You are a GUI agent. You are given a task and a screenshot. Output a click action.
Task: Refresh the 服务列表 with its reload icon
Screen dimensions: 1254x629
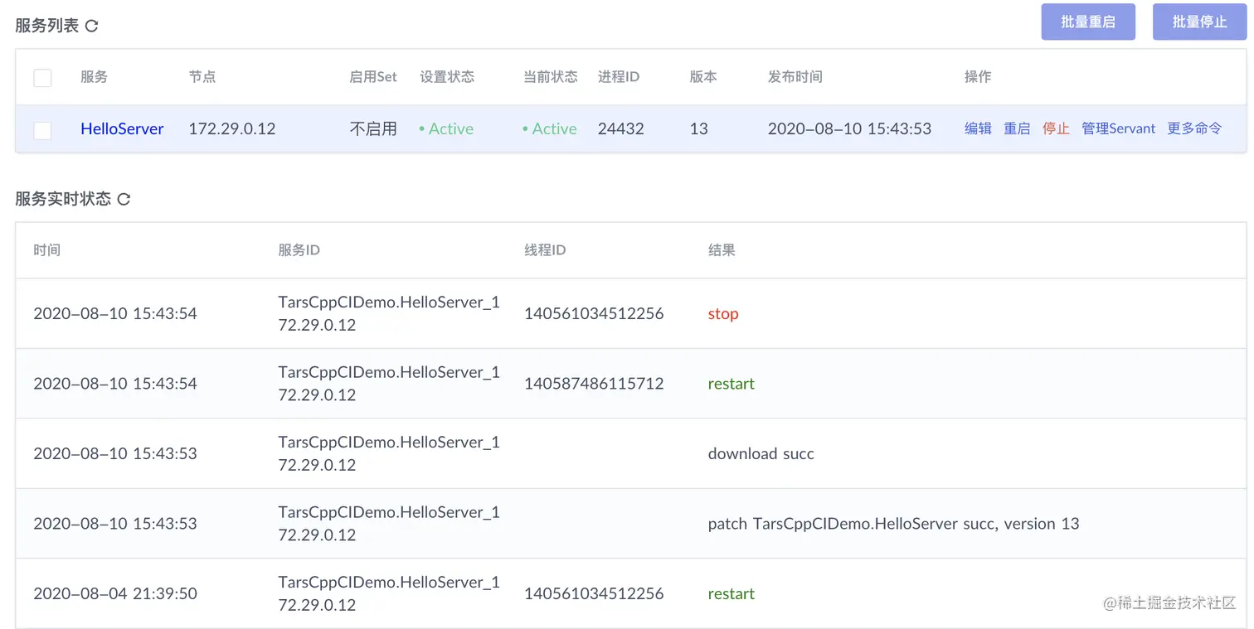point(92,26)
